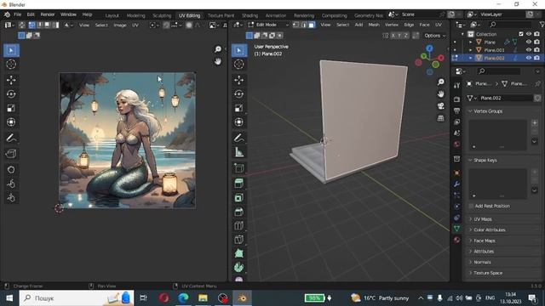545x306 pixels.
Task: Hide Plane.001 in outliner viewport
Action: point(529,50)
